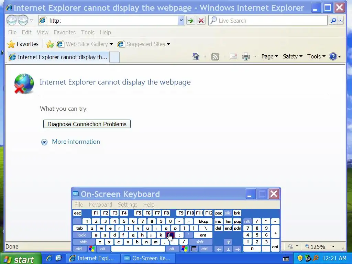352x264 pixels.
Task: Toggle the left ctrl key
Action: [x=79, y=249]
